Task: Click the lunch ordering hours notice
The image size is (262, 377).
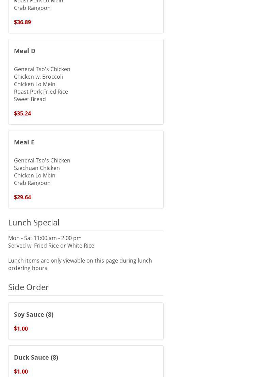Action: coord(80,264)
